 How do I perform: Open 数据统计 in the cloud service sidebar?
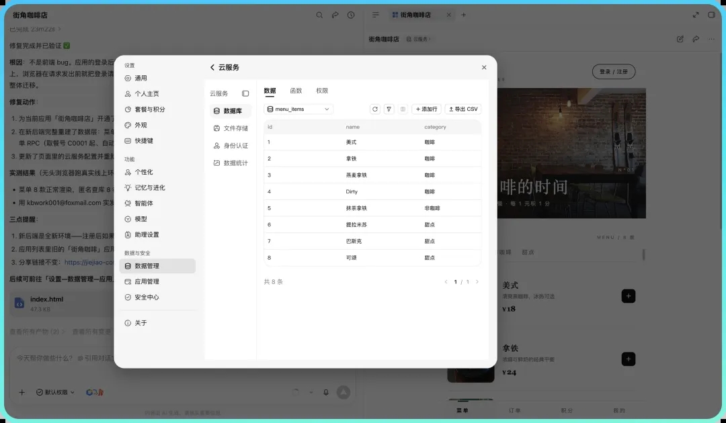(230, 163)
